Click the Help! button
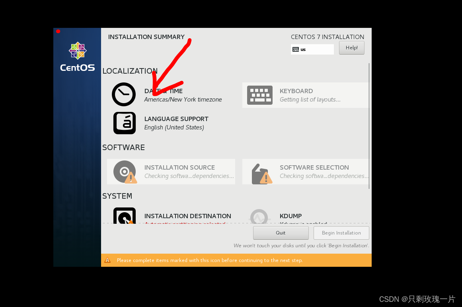462x307 pixels. click(351, 48)
